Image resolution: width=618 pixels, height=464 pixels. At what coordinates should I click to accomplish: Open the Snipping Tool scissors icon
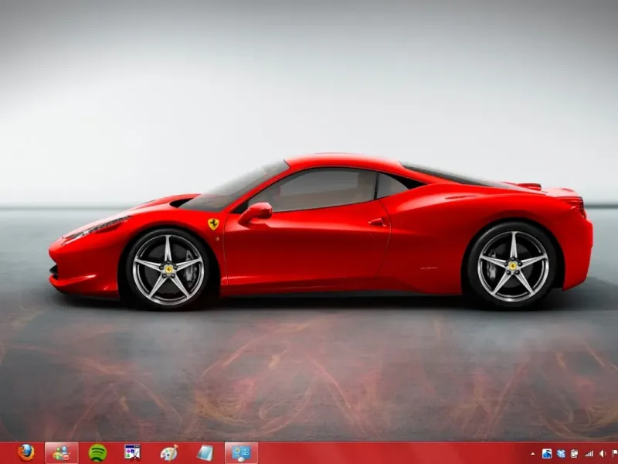133,452
